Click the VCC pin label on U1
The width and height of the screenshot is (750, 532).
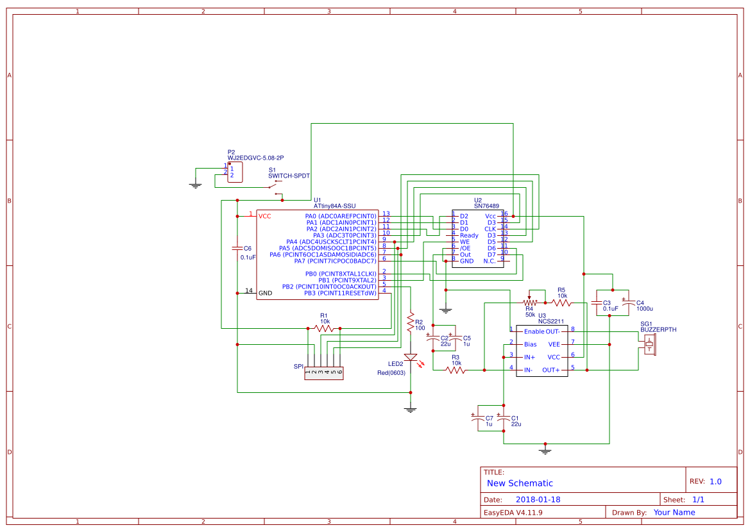pyautogui.click(x=264, y=215)
